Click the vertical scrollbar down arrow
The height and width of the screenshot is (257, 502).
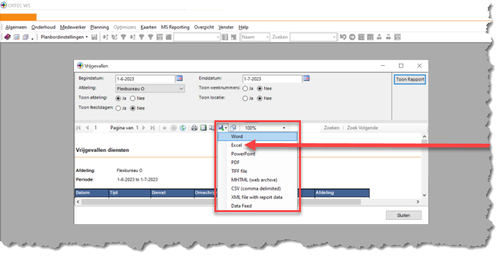click(424, 195)
